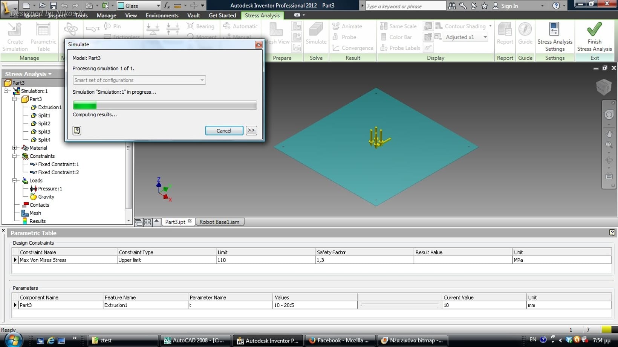
Task: Select the Pan hand tool in navigation bar
Action: [x=609, y=134]
